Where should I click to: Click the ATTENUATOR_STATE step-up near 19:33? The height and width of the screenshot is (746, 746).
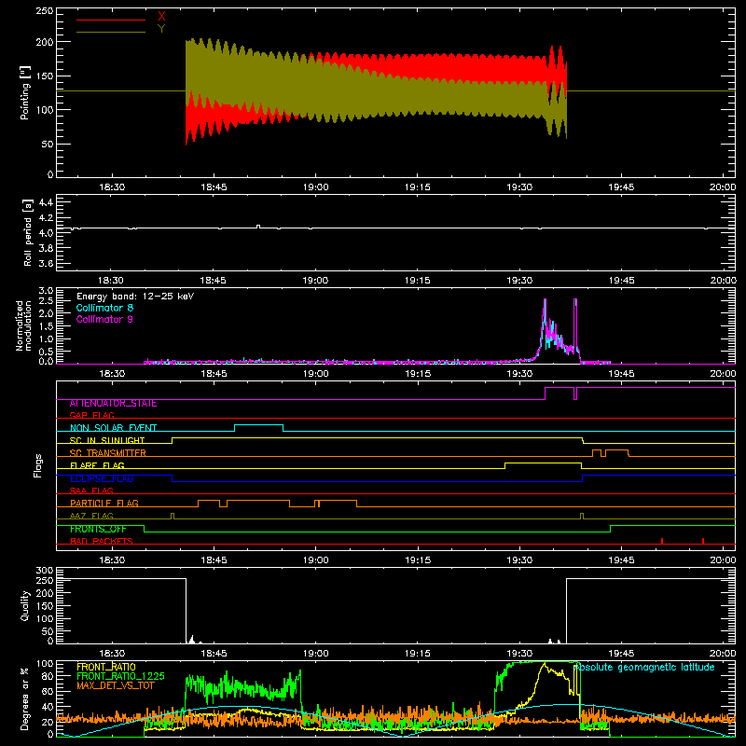coord(546,393)
